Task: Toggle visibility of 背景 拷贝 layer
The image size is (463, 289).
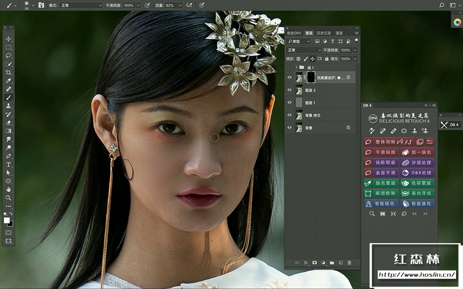Action: [x=290, y=115]
